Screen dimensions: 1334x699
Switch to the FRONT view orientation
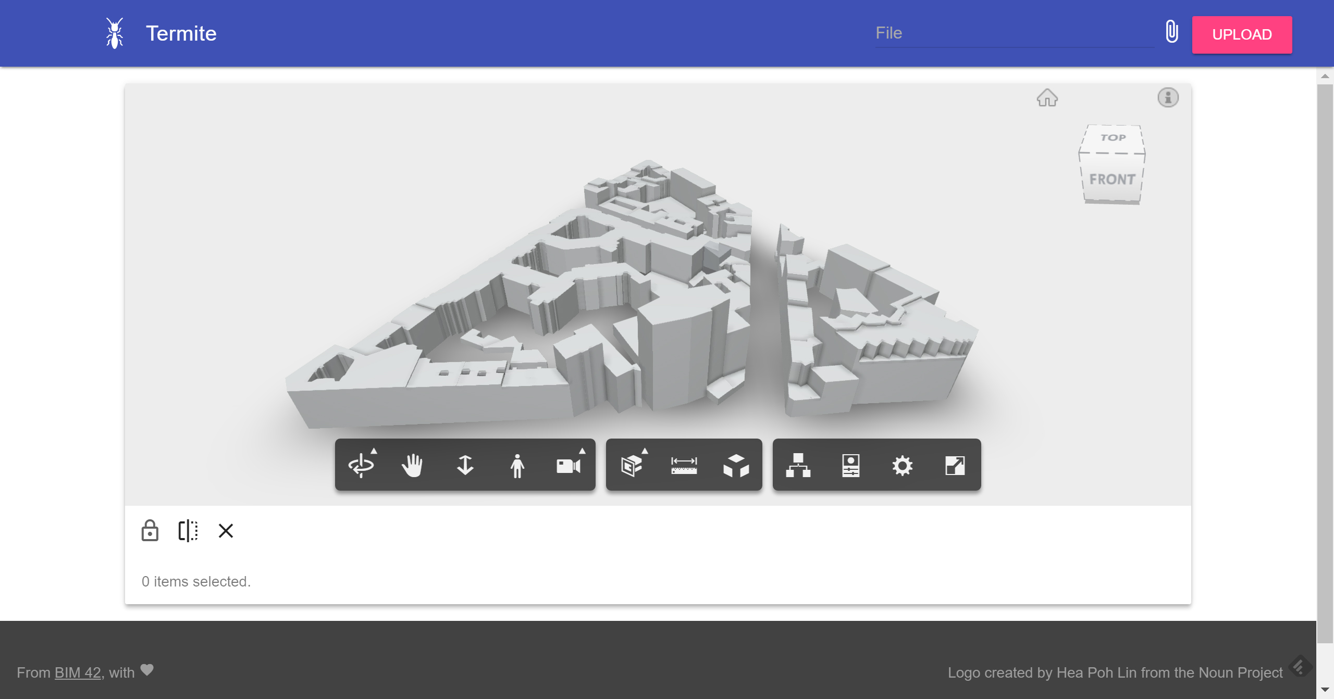(x=1111, y=179)
